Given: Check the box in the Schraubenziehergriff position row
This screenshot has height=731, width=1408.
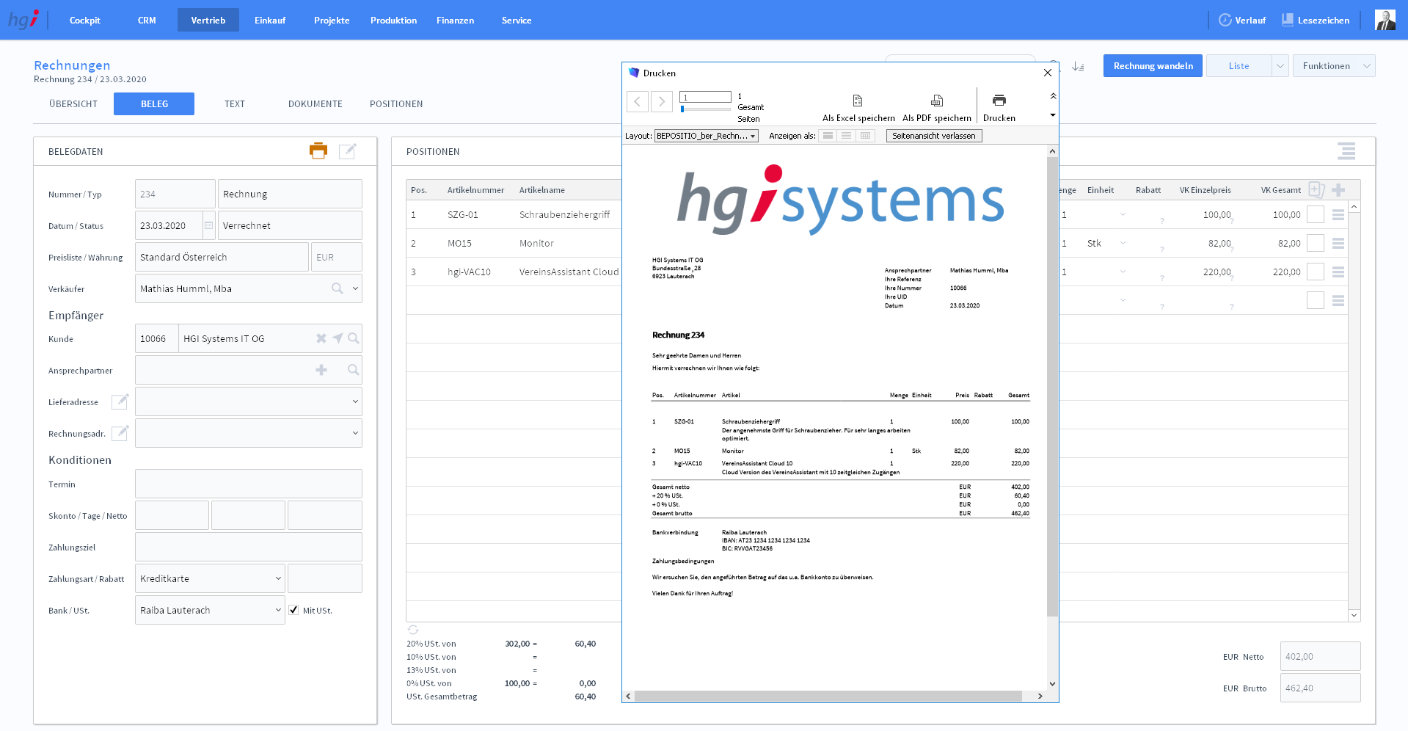Looking at the screenshot, I should (1315, 215).
